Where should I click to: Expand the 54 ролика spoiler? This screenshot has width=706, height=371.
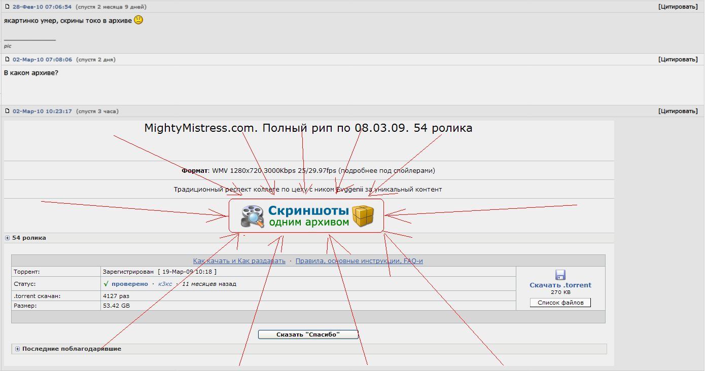7,238
